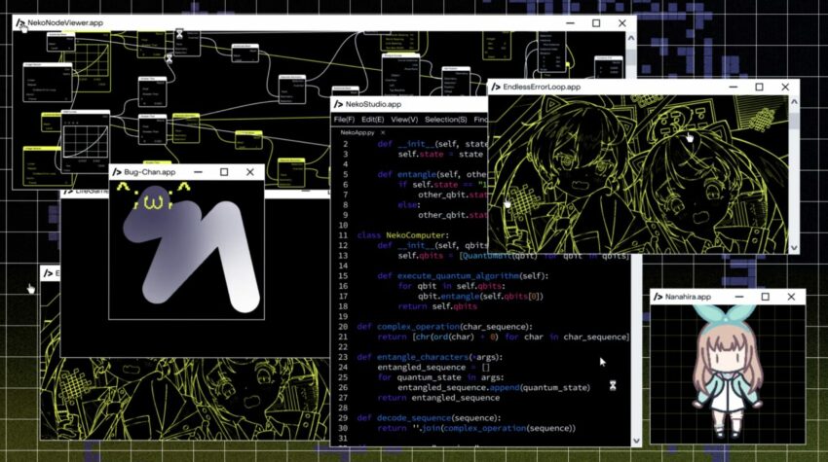Click the NekoStudio.app title bar code icon
This screenshot has width=828, height=462.
(338, 104)
